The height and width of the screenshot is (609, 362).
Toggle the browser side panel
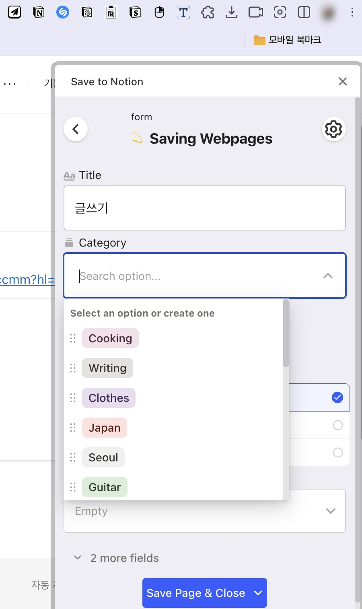coord(304,12)
